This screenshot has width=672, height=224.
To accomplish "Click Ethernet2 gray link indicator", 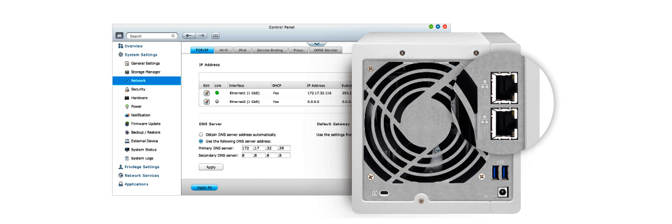I will click(217, 101).
